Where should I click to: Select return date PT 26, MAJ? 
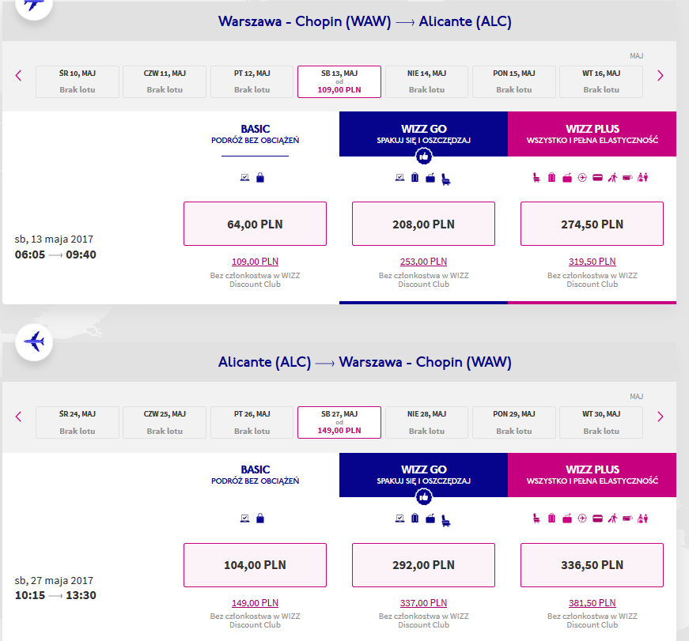click(x=252, y=422)
